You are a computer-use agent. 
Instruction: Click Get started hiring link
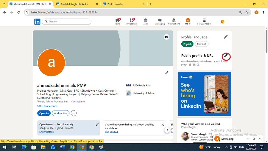point(111,132)
